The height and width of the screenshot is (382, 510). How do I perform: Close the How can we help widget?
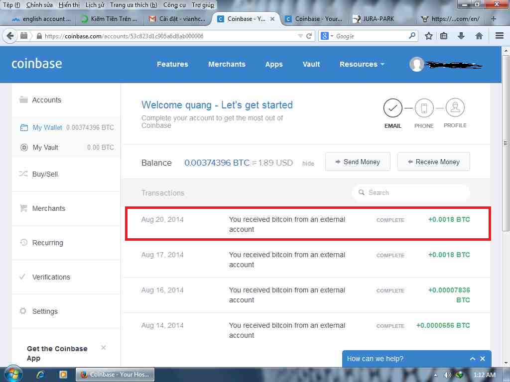tap(483, 359)
